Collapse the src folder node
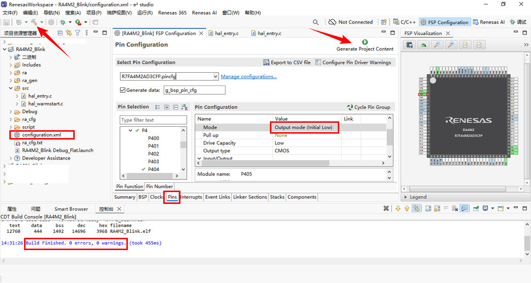Screen dimensions: 531x283 pyautogui.click(x=11, y=88)
